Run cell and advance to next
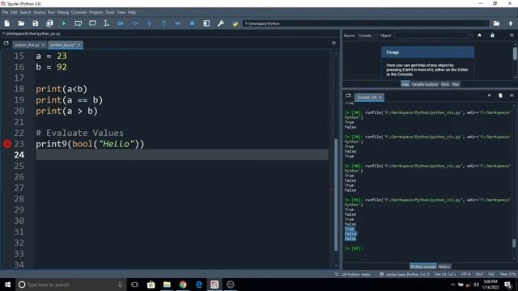The image size is (518, 291). click(x=92, y=23)
